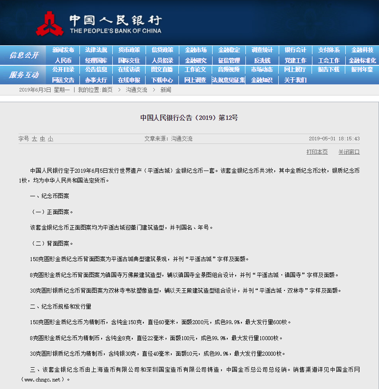Open 沟通交流 in the breadcrumb trail

coord(136,90)
